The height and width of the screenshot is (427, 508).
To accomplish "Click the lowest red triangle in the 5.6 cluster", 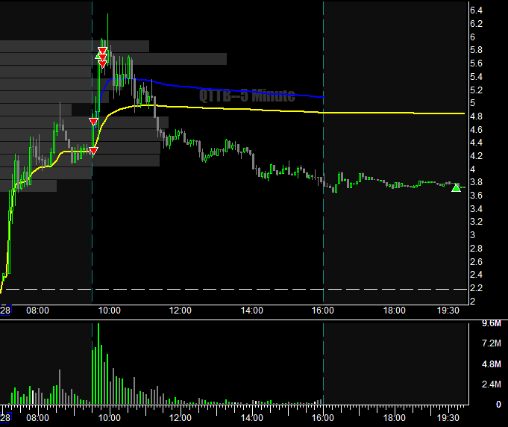I will click(x=102, y=64).
